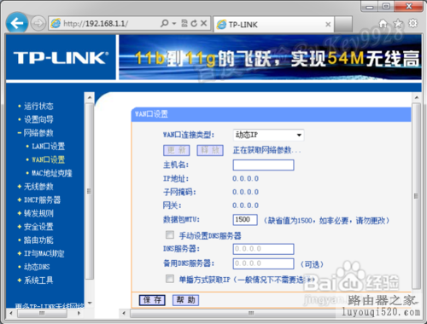Open the browser home page icon
This screenshot has height=324, width=427.
(x=383, y=24)
